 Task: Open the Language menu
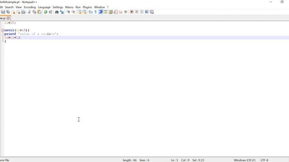pyautogui.click(x=44, y=7)
